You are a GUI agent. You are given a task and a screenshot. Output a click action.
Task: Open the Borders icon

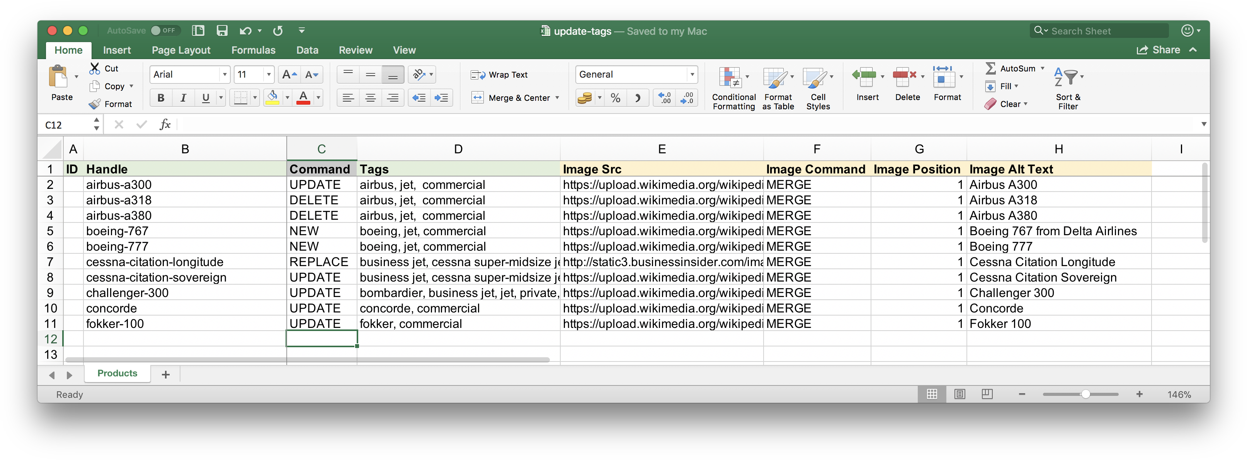point(241,98)
